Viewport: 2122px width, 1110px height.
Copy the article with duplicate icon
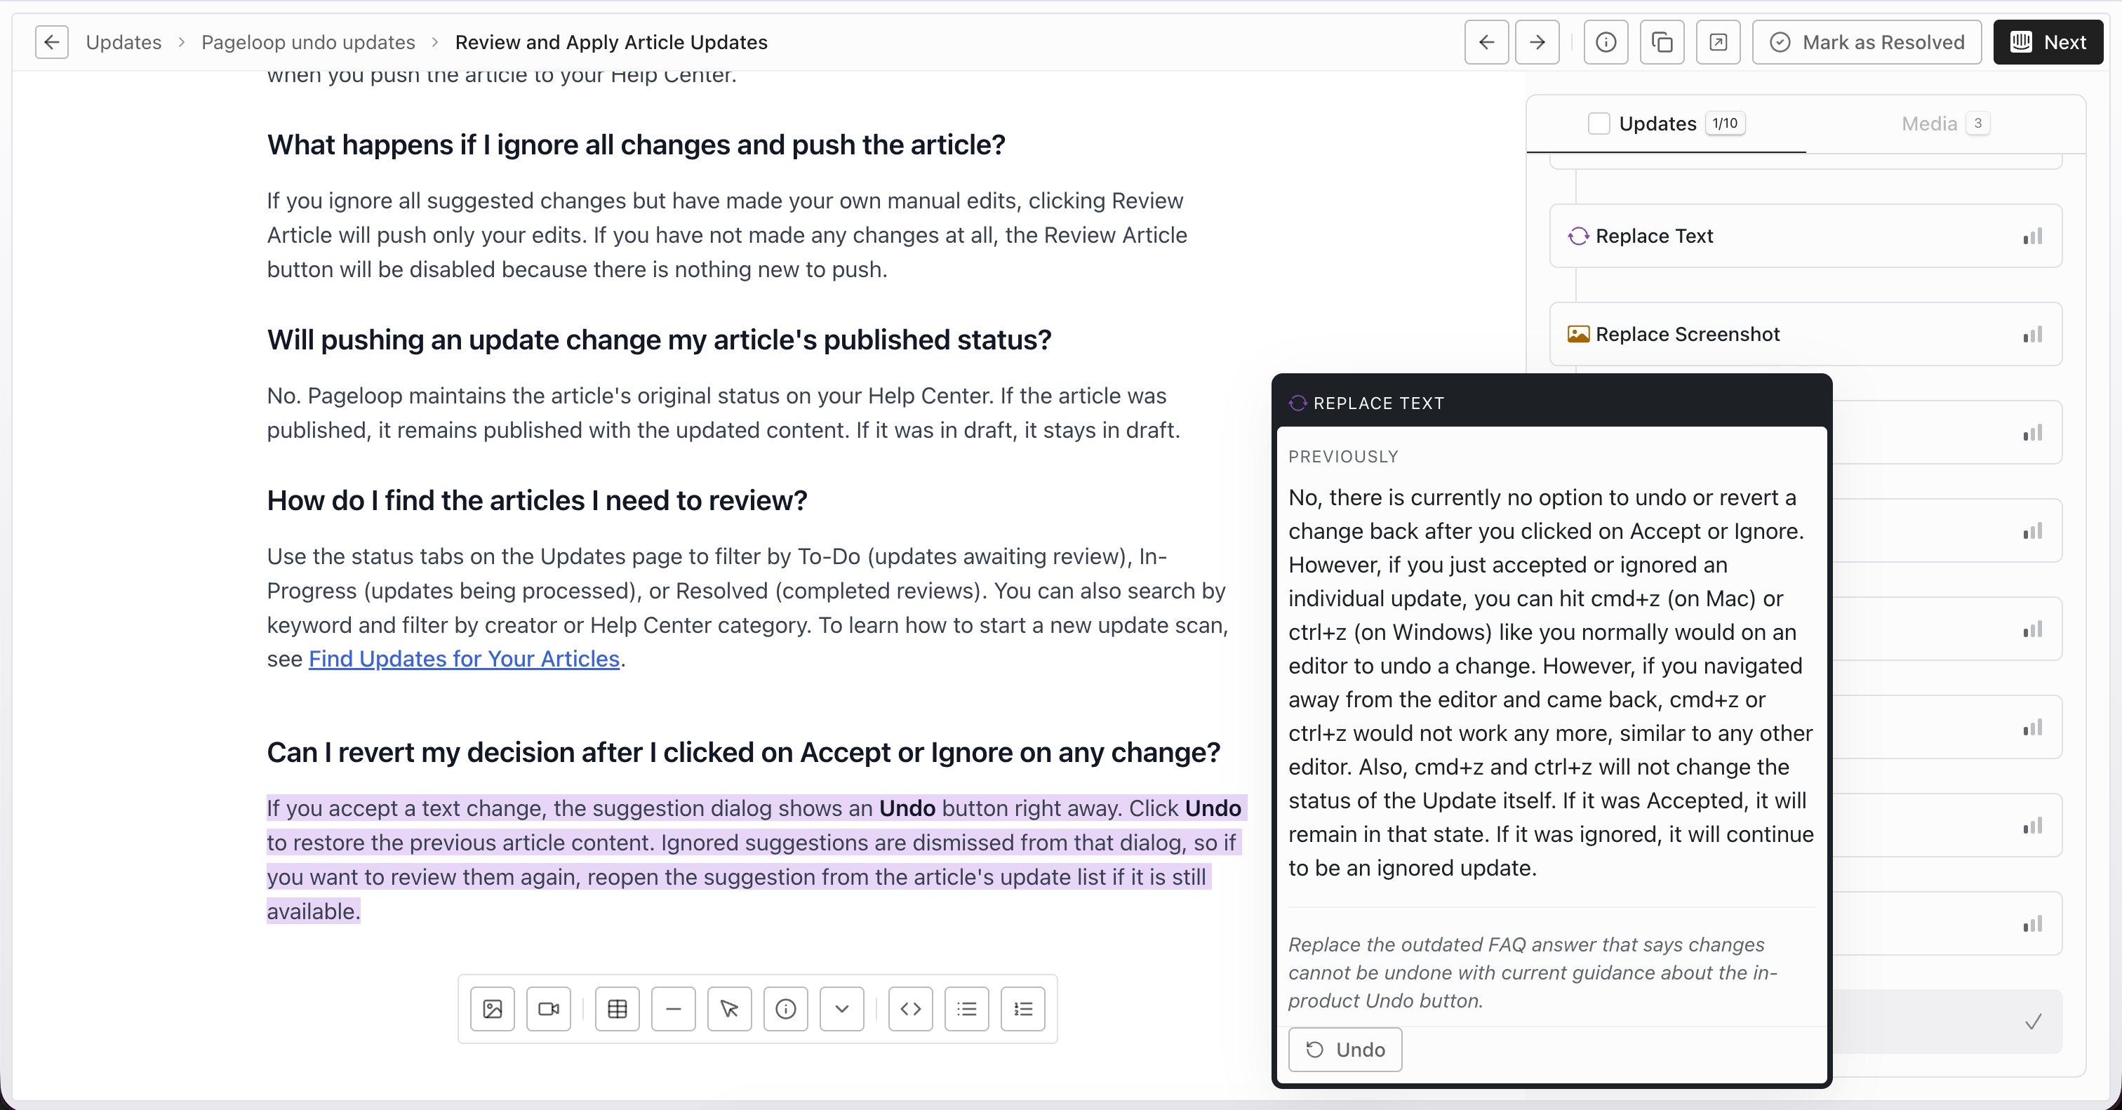coord(1662,42)
